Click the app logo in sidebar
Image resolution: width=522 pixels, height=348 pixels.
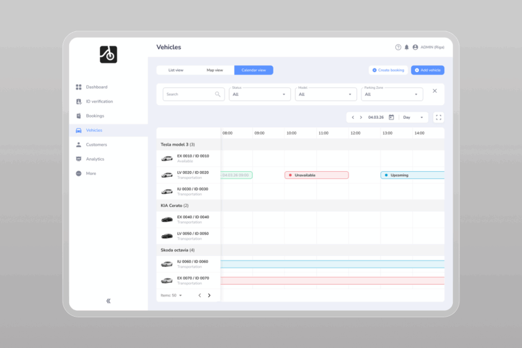pos(108,54)
